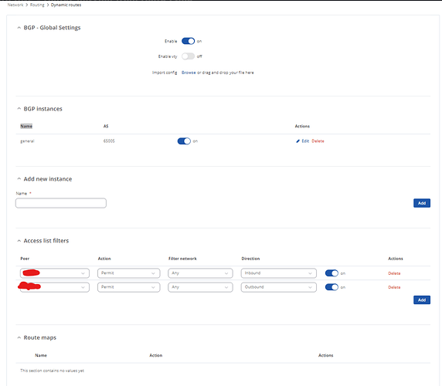Collapse the BGP instances section
Image resolution: width=442 pixels, height=386 pixels.
[x=19, y=109]
